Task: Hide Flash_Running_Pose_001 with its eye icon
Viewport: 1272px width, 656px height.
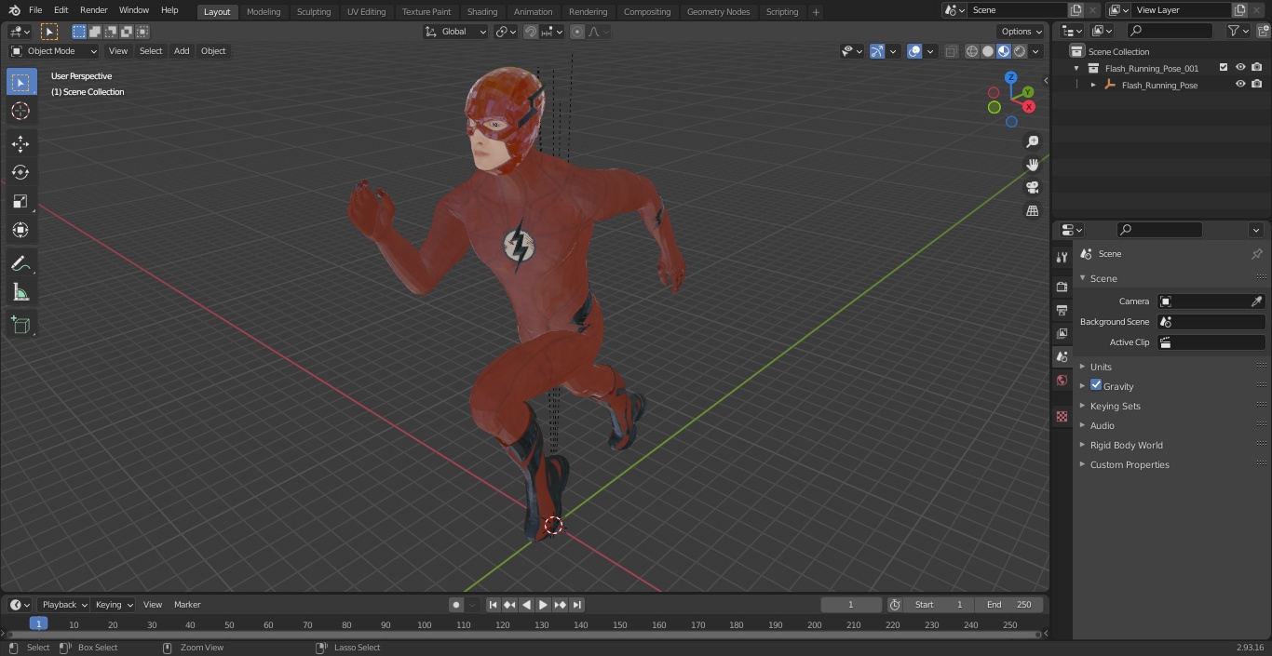Action: [1240, 68]
